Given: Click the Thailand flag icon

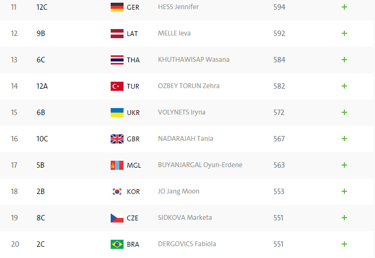Looking at the screenshot, I should pos(117,60).
